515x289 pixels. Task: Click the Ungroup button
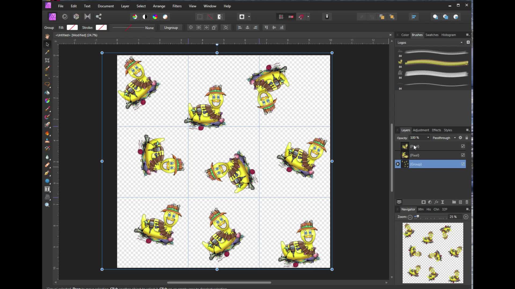point(171,27)
